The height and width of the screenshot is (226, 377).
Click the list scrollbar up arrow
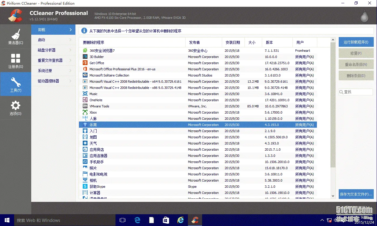333,40
